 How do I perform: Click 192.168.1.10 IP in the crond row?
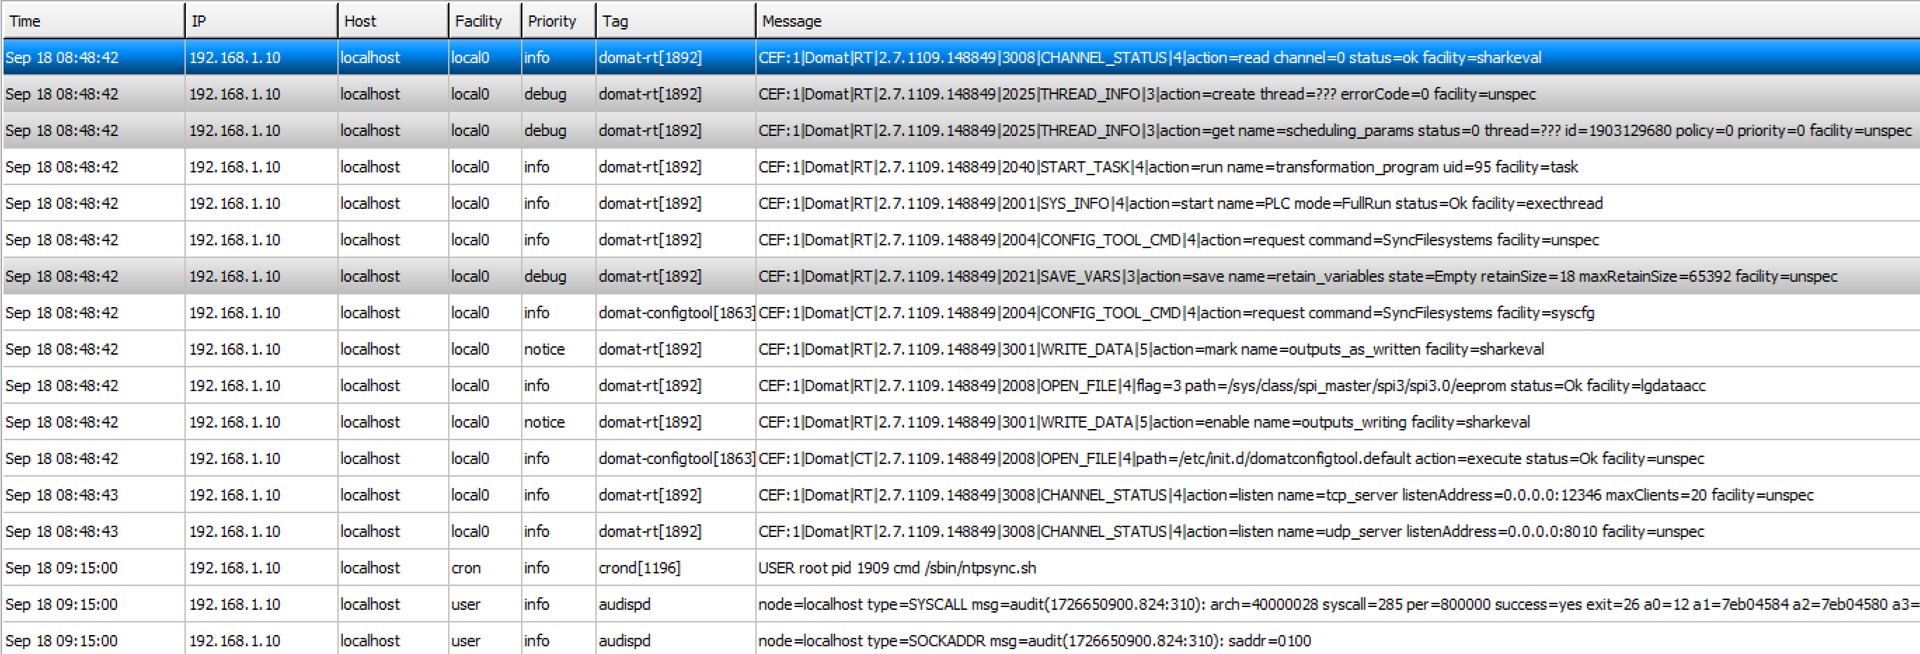tap(235, 568)
